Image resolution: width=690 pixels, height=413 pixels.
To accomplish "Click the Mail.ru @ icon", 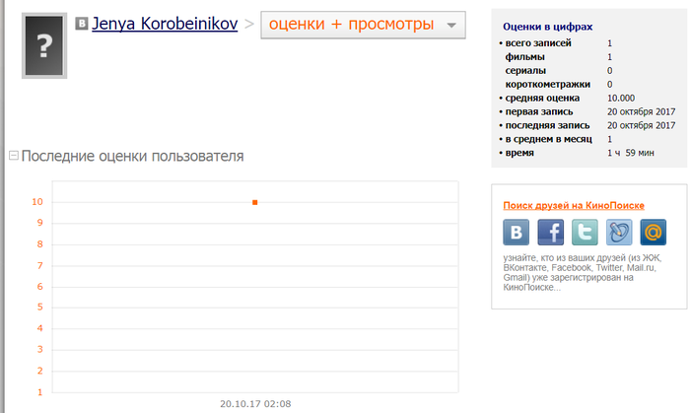I will [653, 232].
